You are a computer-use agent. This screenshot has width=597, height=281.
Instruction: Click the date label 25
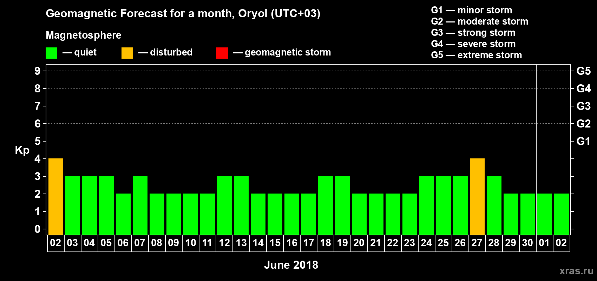pos(443,243)
